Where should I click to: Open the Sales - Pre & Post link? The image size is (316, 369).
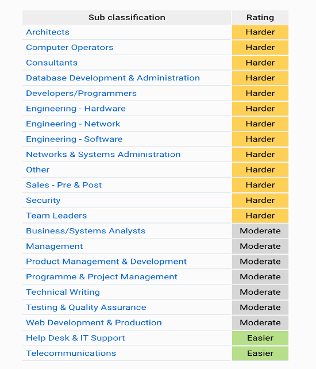pos(64,185)
